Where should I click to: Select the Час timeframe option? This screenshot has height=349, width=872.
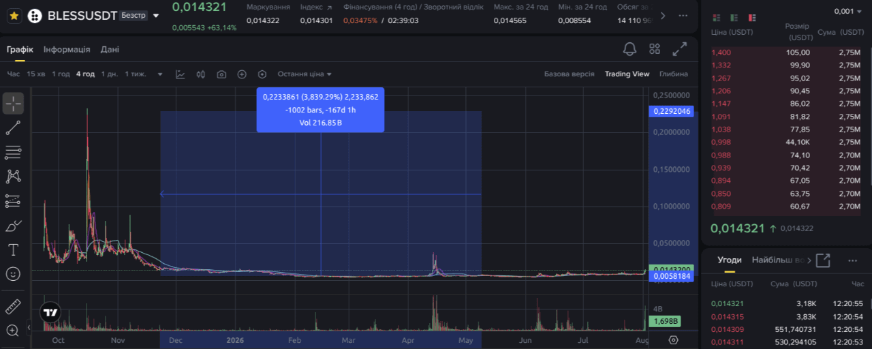[14, 74]
